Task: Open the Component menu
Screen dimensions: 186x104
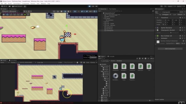Action: (26, 4)
